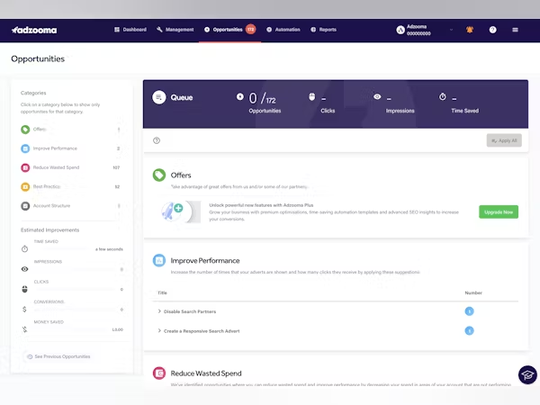Open the Management tab
The width and height of the screenshot is (540, 405).
(175, 30)
